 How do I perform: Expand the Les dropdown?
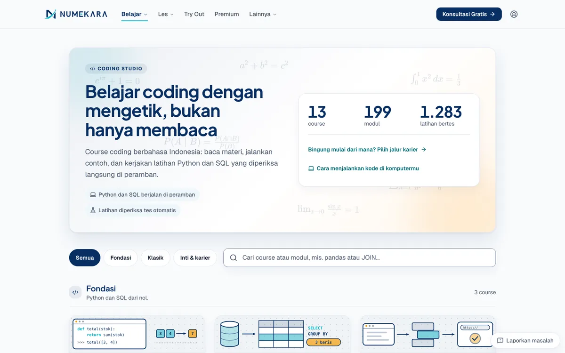(x=166, y=14)
